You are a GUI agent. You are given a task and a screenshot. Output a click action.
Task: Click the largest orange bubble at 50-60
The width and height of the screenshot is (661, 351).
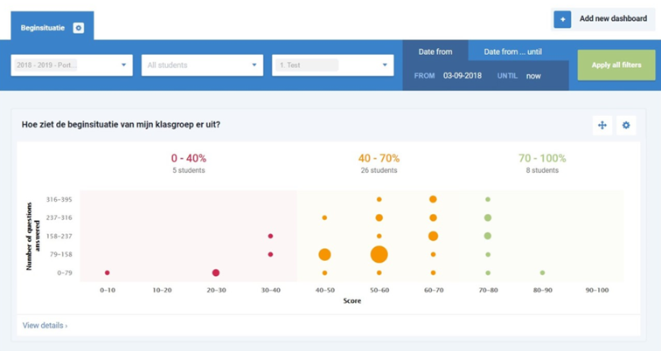[x=379, y=254]
